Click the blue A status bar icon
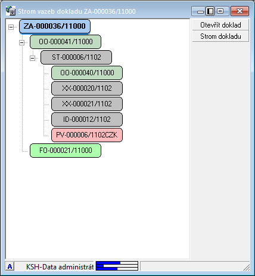 [x=10, y=266]
